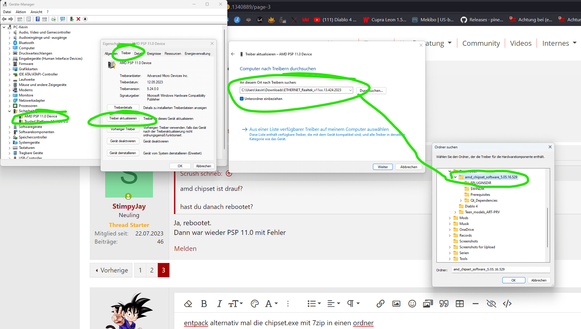Click OK in the Ordner suchen dialog

pos(513,280)
